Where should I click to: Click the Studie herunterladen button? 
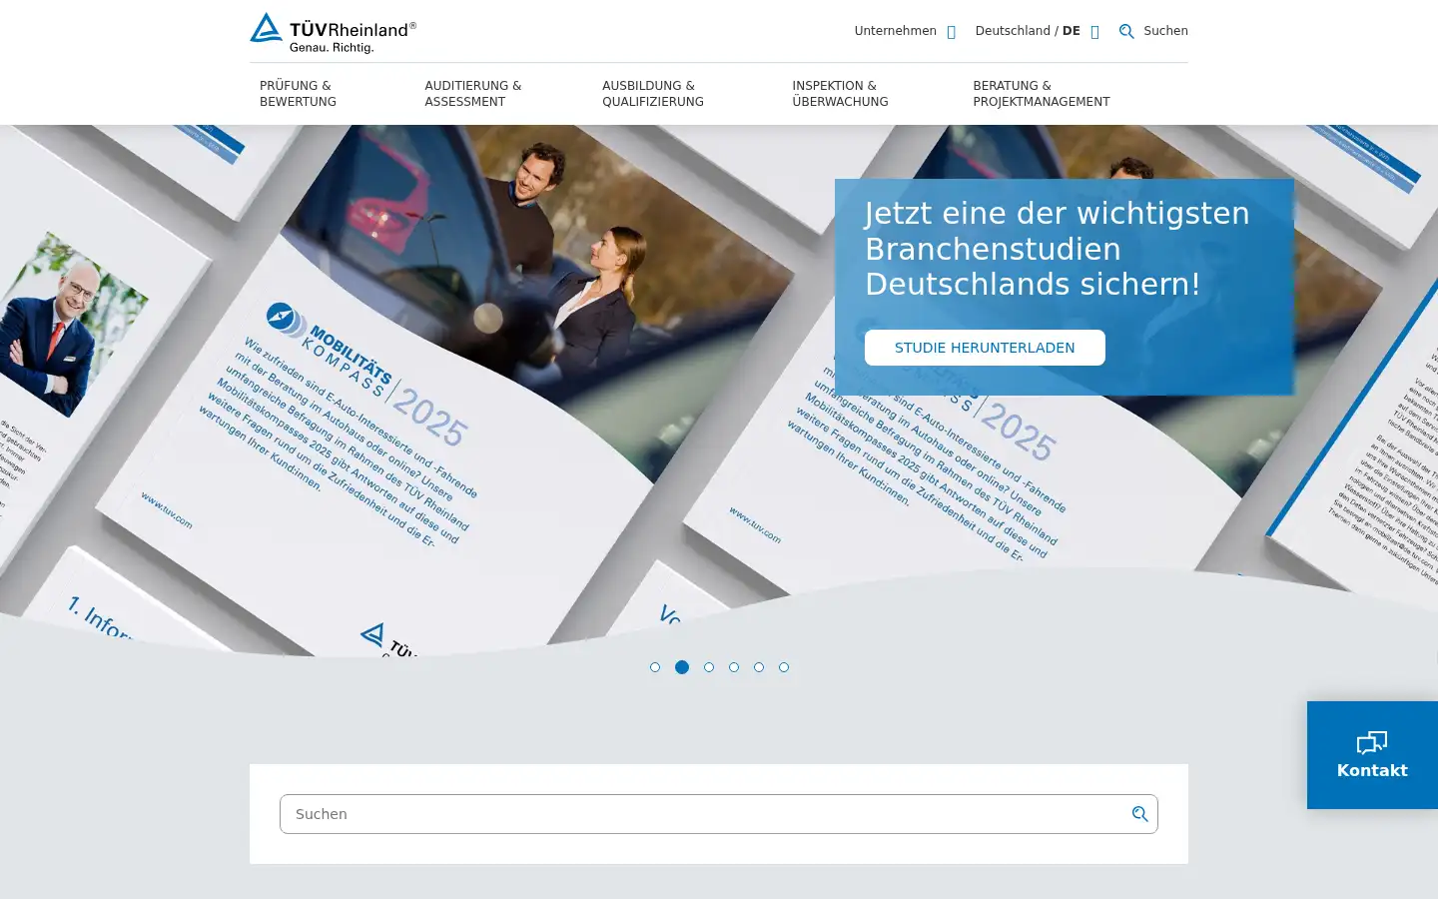(x=985, y=348)
